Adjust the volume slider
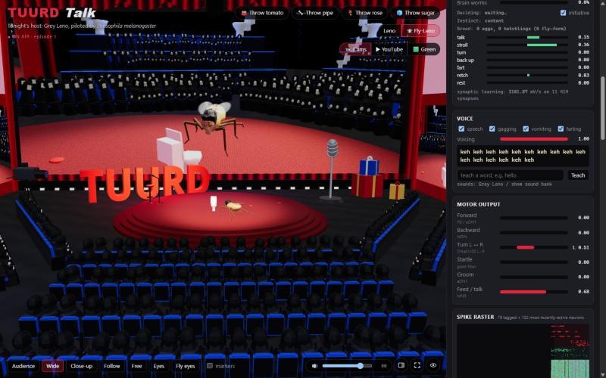Viewport: 606px width, 378px height. (347, 366)
